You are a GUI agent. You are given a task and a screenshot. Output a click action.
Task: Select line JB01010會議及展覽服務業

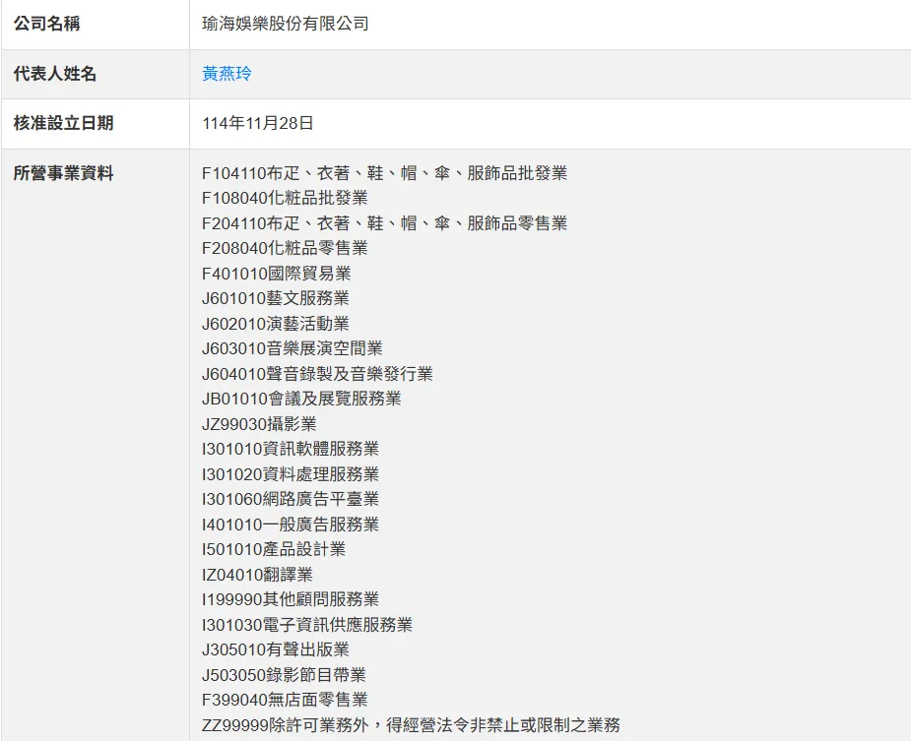click(x=301, y=399)
